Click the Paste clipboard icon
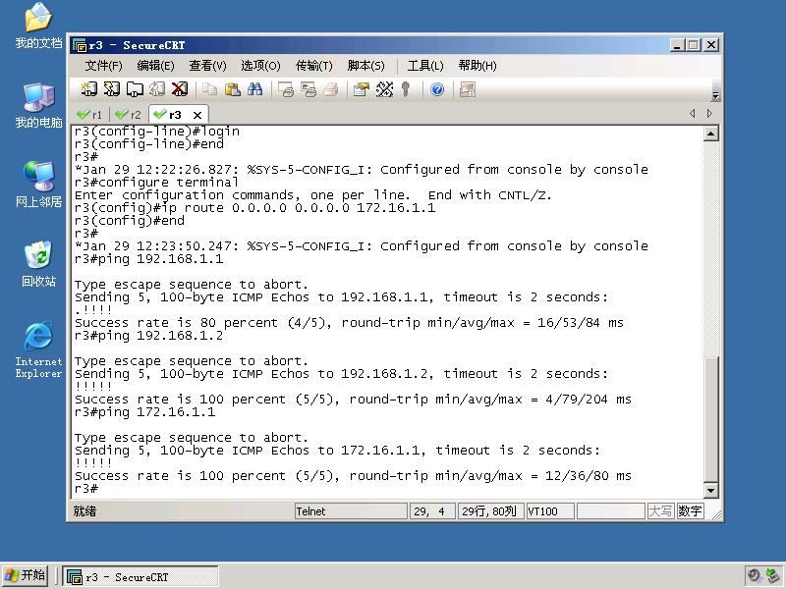The width and height of the screenshot is (786, 589). 232,89
